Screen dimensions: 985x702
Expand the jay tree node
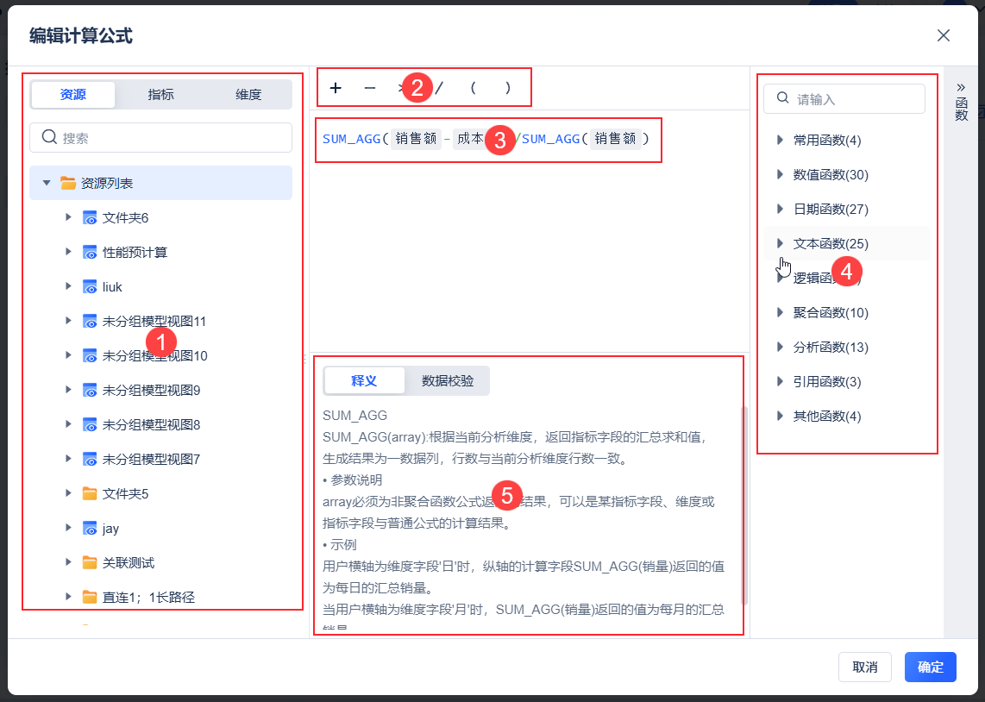(x=68, y=528)
